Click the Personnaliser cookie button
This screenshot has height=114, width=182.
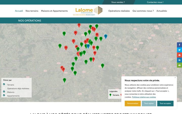[x=133, y=103]
